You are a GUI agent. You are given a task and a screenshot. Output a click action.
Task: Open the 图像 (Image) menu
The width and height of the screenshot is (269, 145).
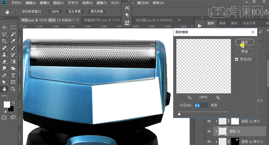45,3
